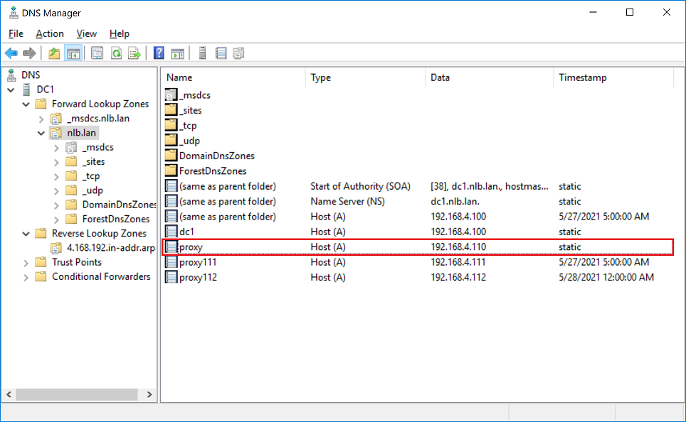Click the server tower toolbar icon
686x422 pixels.
(x=202, y=53)
